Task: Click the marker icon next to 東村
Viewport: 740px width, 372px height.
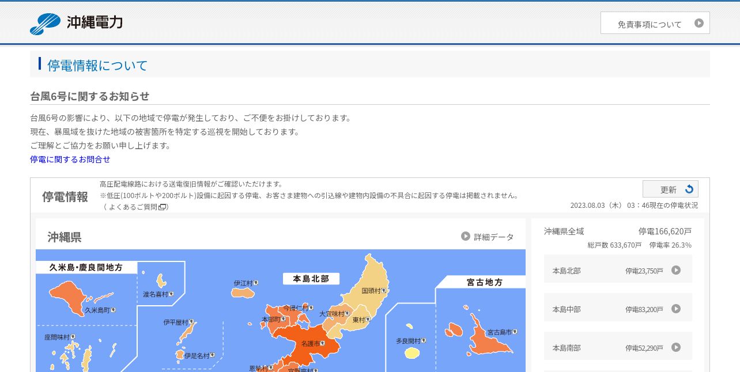Action: click(x=368, y=320)
